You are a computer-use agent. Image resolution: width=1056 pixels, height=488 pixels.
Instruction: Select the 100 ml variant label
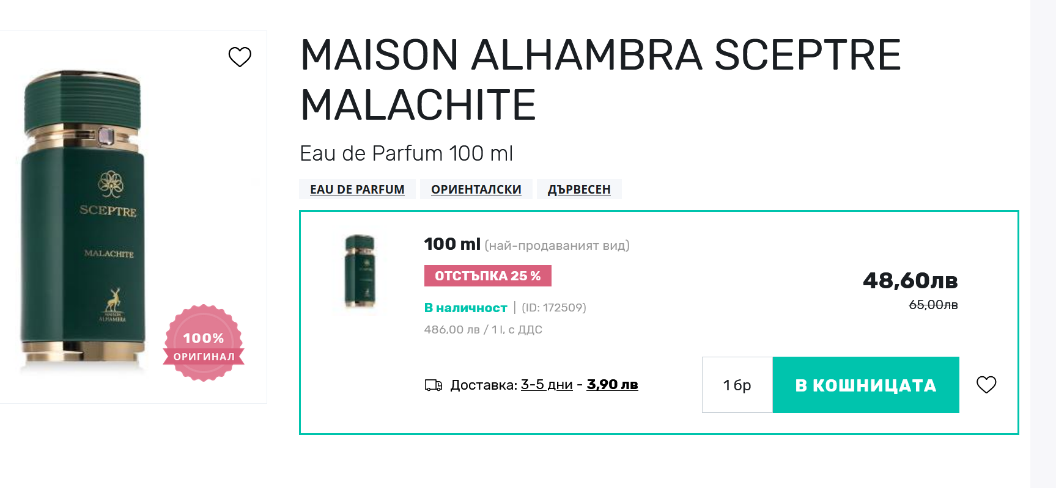click(x=452, y=244)
